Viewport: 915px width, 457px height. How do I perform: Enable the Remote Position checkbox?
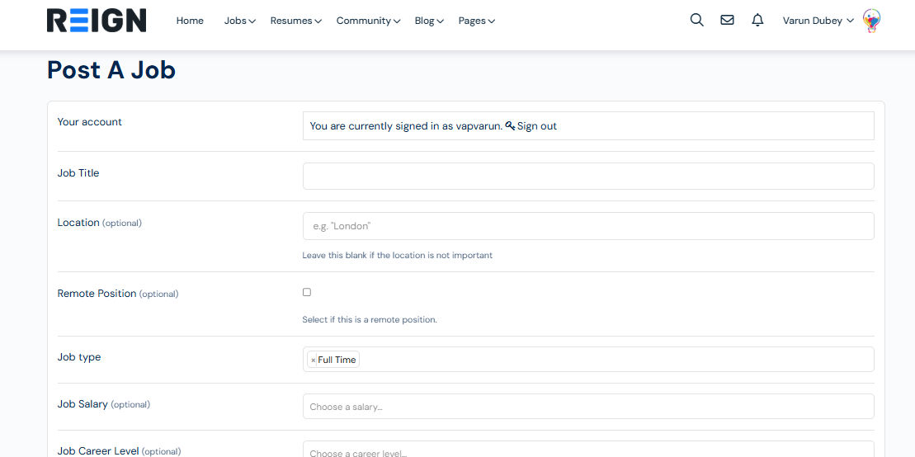[x=307, y=292]
